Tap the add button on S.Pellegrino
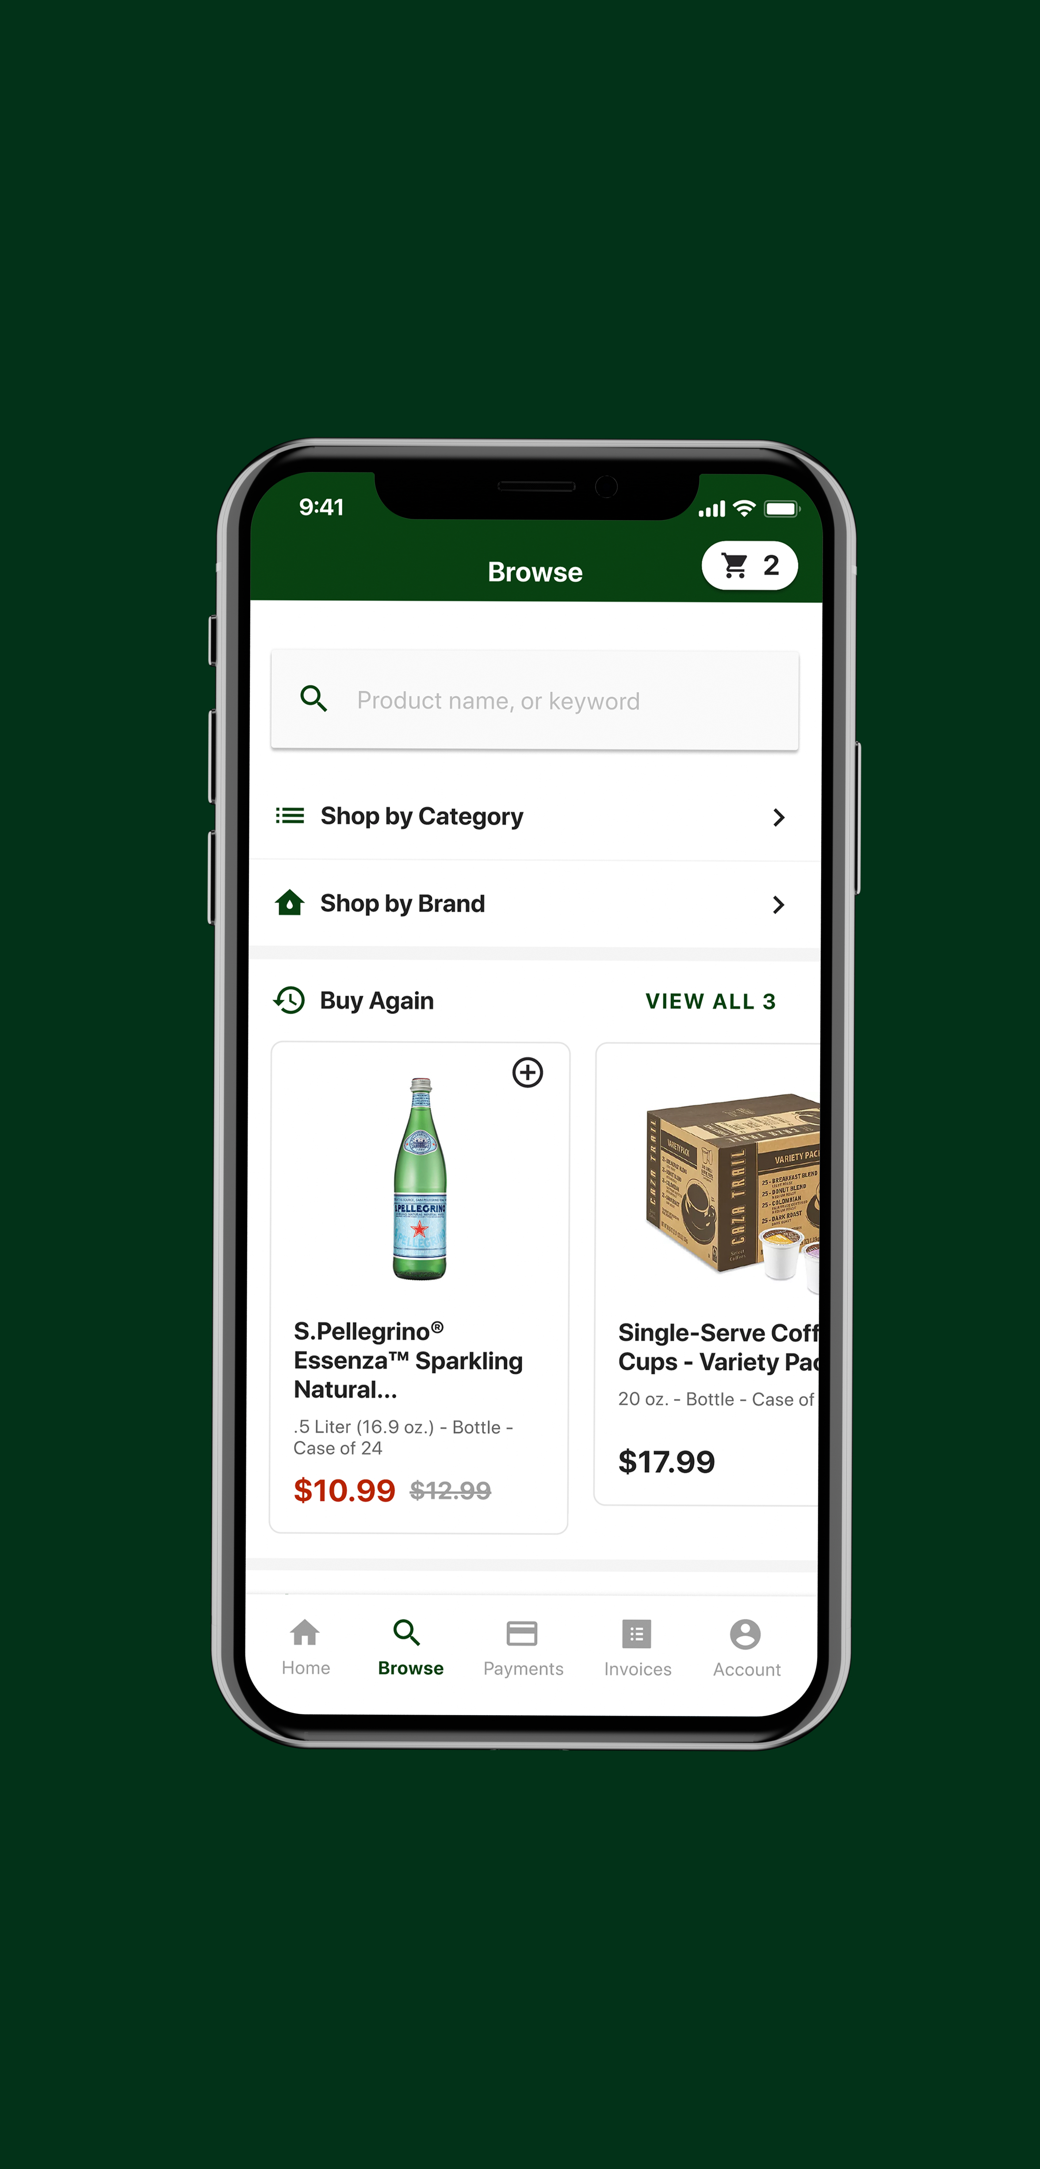The image size is (1040, 2169). pyautogui.click(x=527, y=1072)
